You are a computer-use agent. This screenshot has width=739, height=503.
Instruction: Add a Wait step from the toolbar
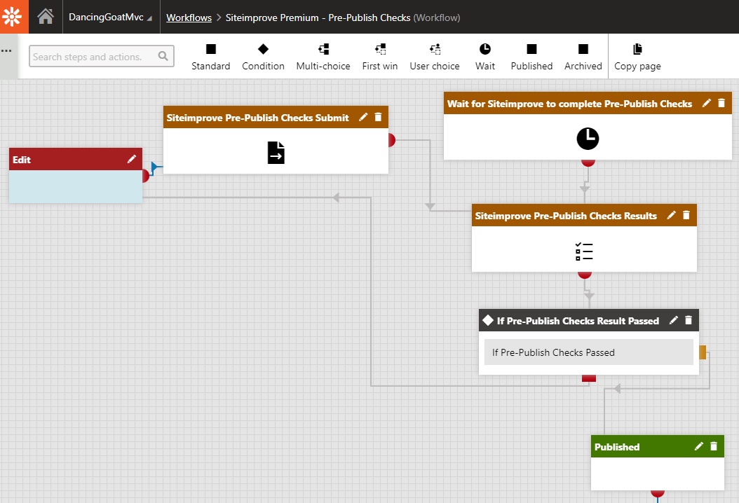485,57
